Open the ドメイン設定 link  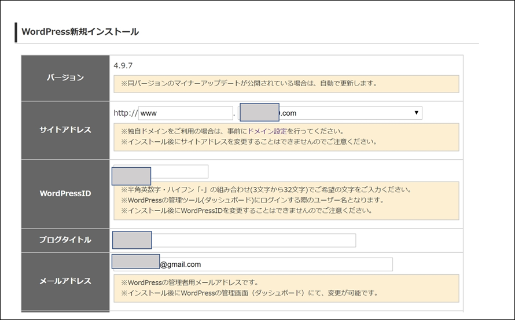[267, 131]
